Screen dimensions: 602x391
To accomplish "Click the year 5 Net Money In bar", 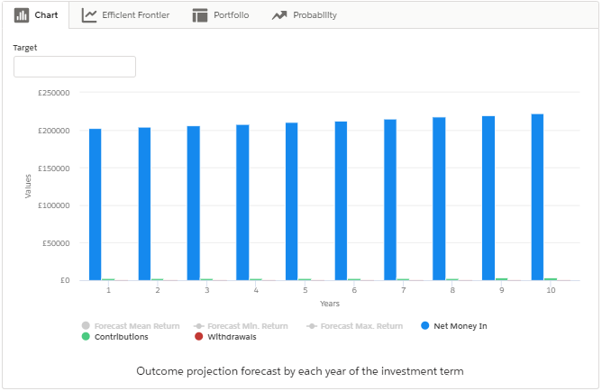I will tap(292, 202).
